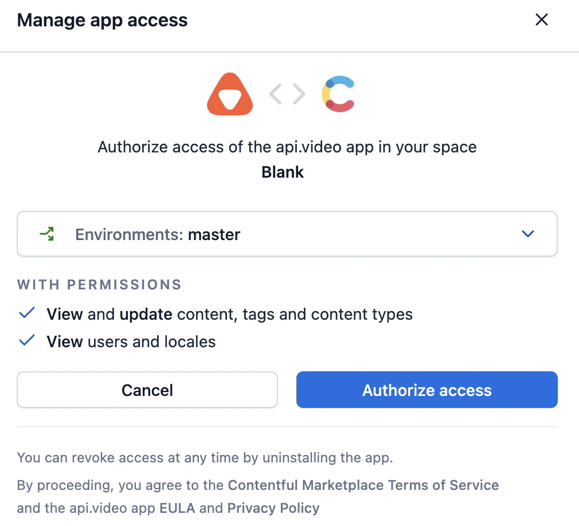This screenshot has height=526, width=579.
Task: Click the green environments branch icon
Action: (46, 234)
